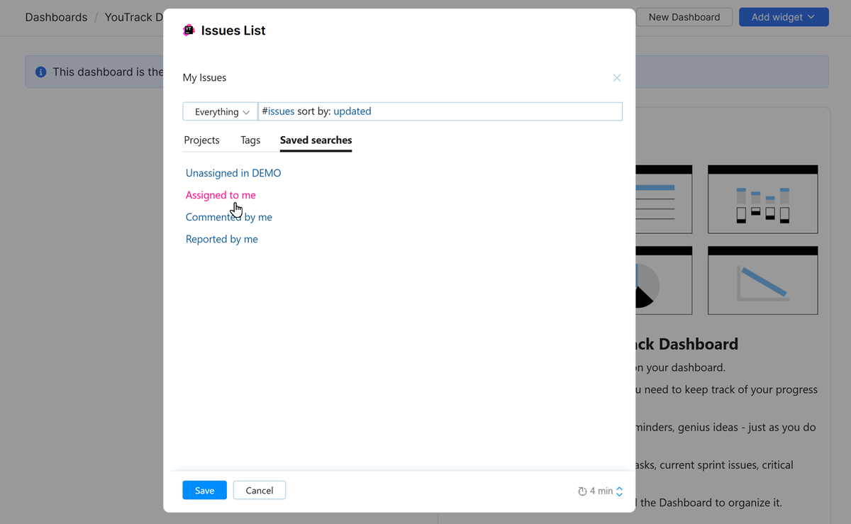This screenshot has width=851, height=524.
Task: Select the pie chart widget thumbnail
Action: point(663,280)
